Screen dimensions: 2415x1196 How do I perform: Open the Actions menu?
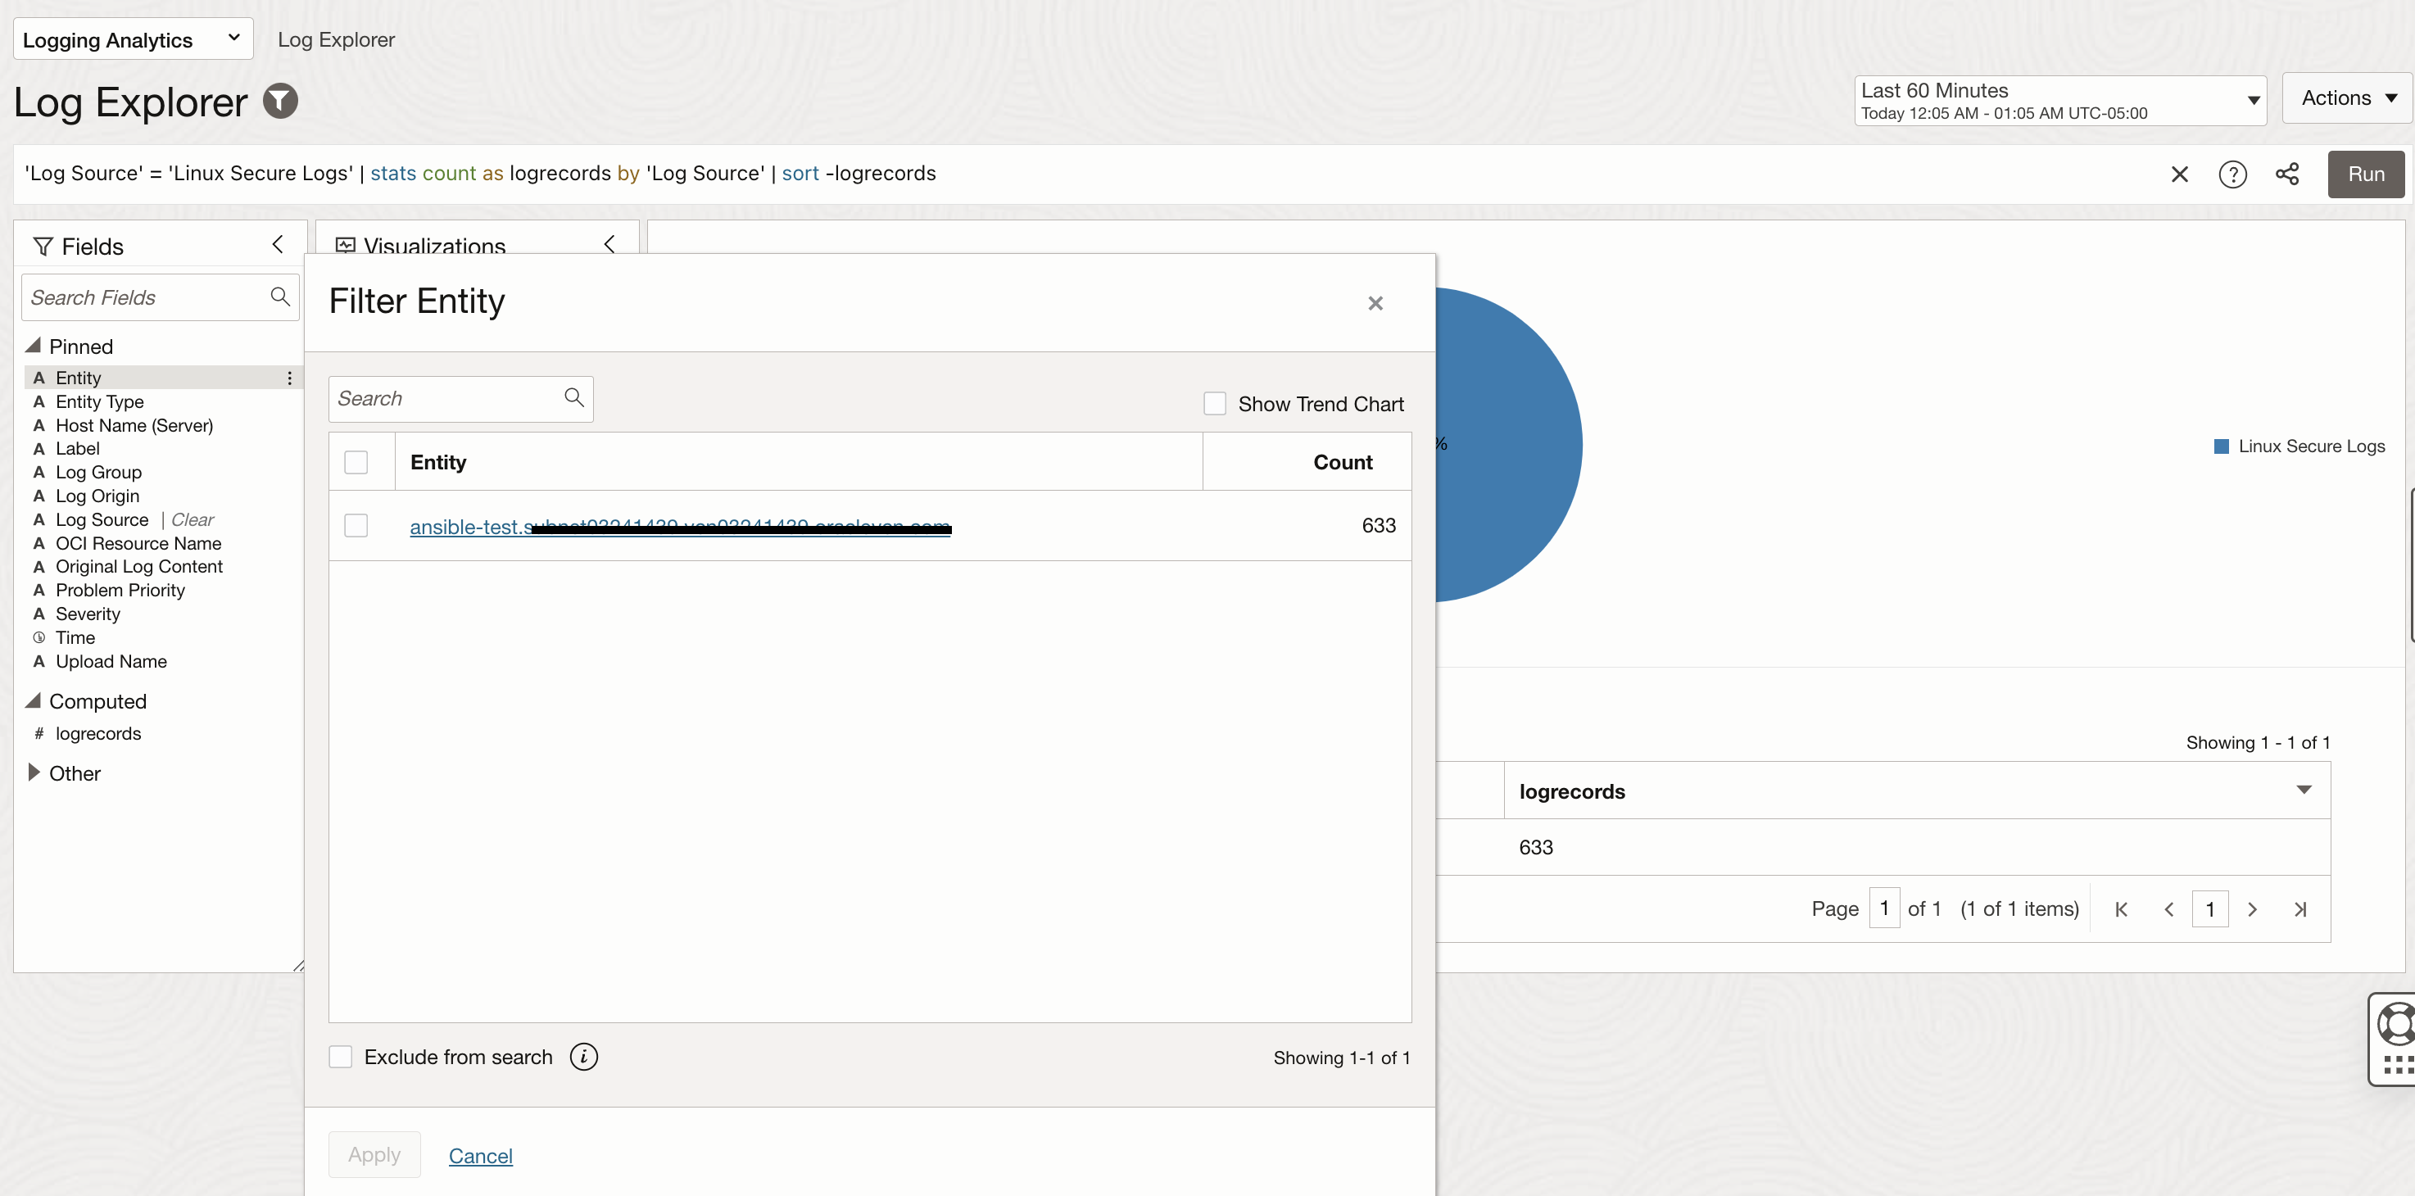click(2348, 98)
